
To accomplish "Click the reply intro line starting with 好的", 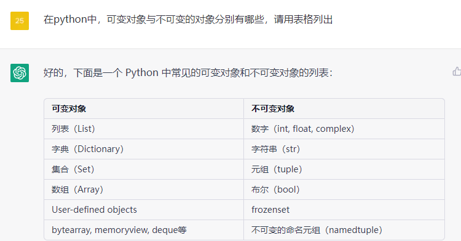I will [x=188, y=72].
